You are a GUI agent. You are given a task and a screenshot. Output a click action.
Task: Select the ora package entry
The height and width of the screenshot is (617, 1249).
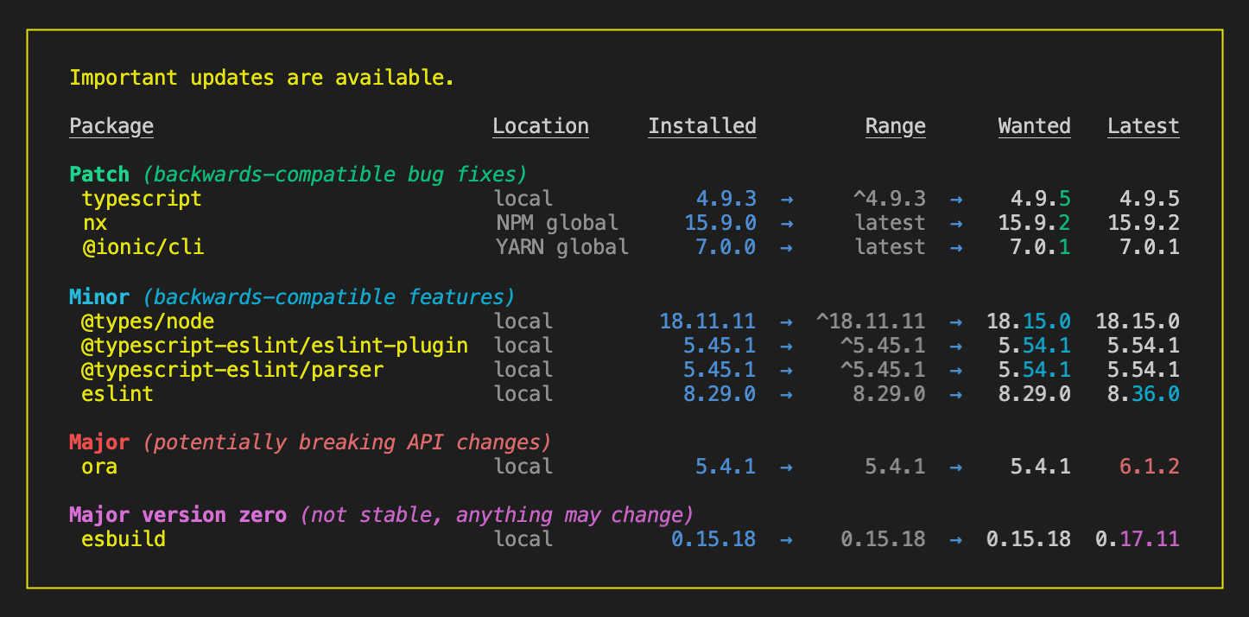click(96, 466)
